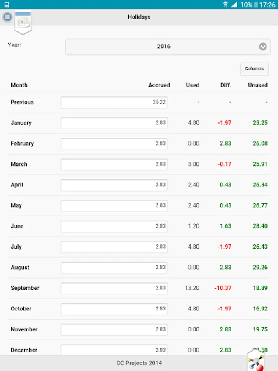Tap the battery status icon
This screenshot has height=371, width=278.
tap(256, 5)
